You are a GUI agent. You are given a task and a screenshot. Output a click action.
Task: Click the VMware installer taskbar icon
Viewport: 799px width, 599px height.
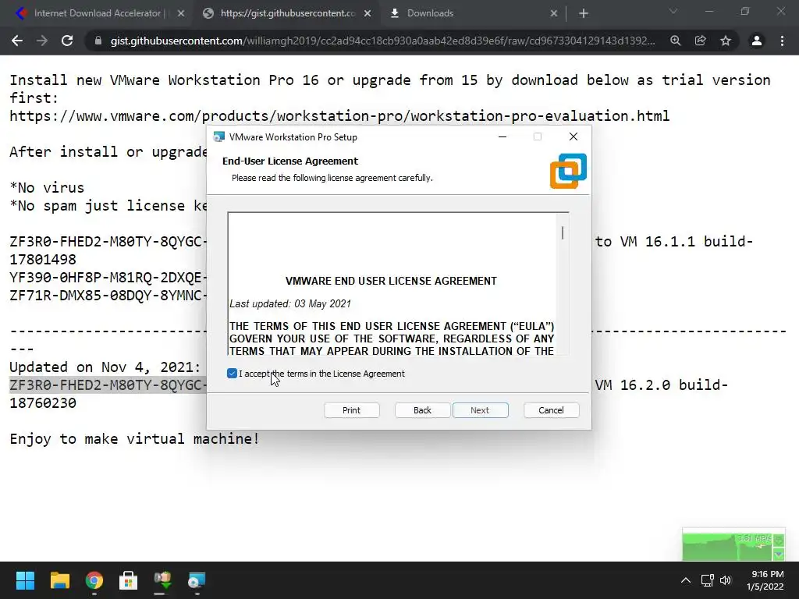(197, 580)
